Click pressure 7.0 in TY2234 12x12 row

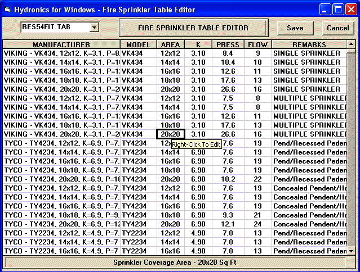[228, 233]
